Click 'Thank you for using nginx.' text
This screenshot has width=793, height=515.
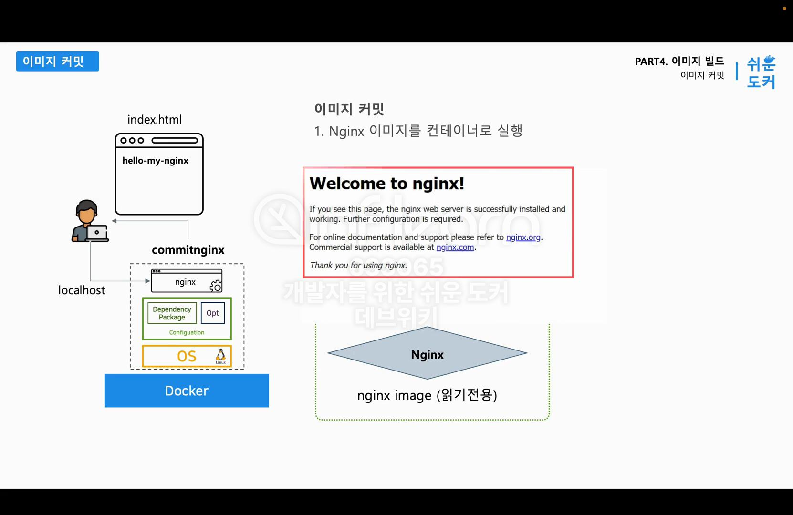pyautogui.click(x=358, y=265)
